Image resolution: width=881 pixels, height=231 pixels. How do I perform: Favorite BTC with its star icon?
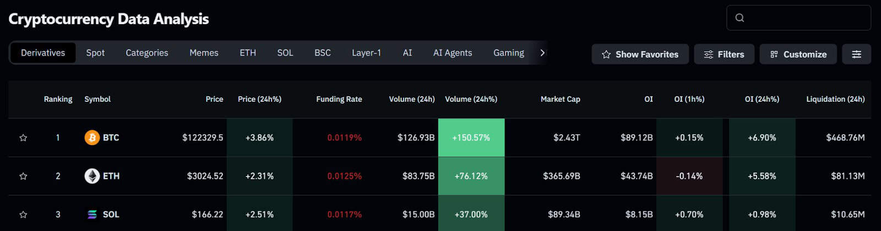23,137
